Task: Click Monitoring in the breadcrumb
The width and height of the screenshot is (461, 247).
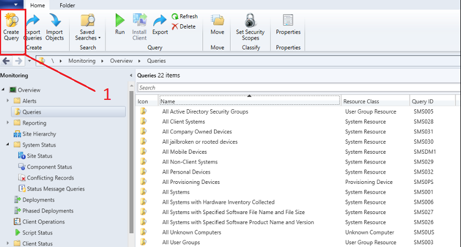Action: (82, 61)
